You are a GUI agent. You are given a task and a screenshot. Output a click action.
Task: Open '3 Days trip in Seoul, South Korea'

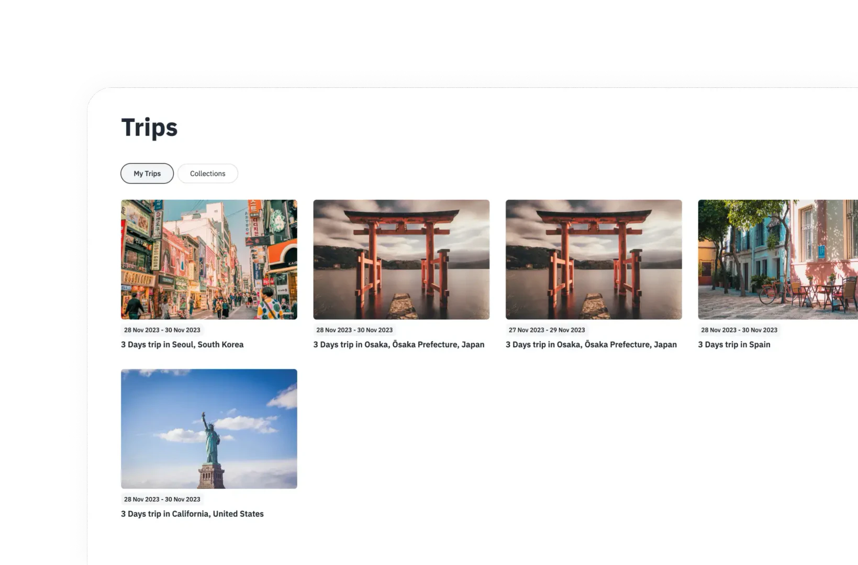[182, 344]
